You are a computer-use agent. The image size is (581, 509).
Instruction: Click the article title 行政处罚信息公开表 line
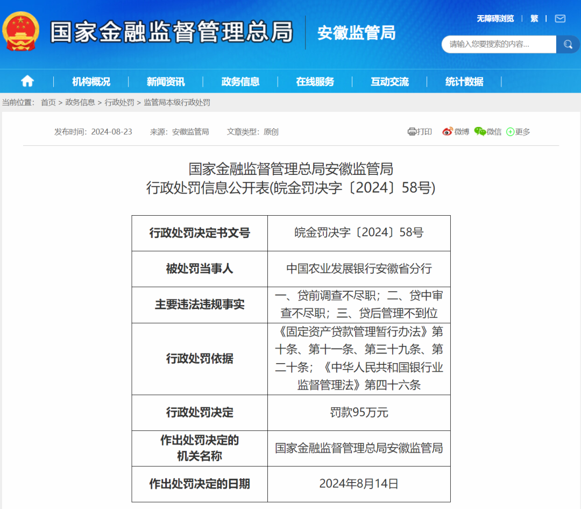tap(290, 188)
